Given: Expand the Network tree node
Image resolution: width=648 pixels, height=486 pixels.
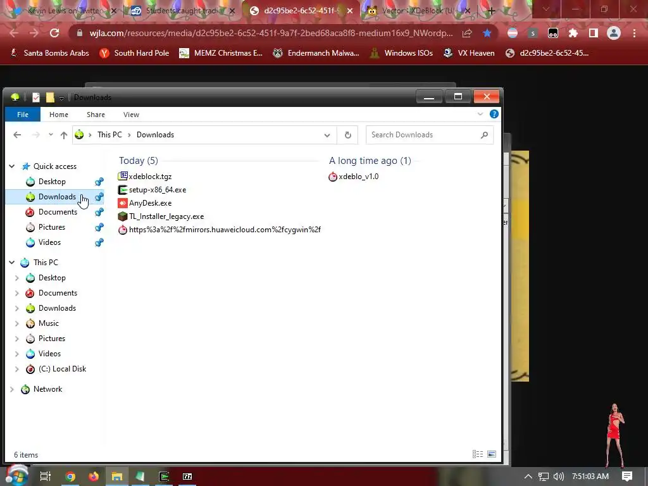Looking at the screenshot, I should pos(12,389).
